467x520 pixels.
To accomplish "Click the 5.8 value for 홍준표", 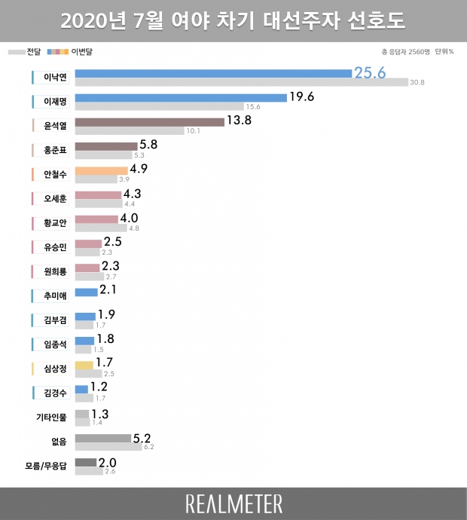I will coord(148,144).
